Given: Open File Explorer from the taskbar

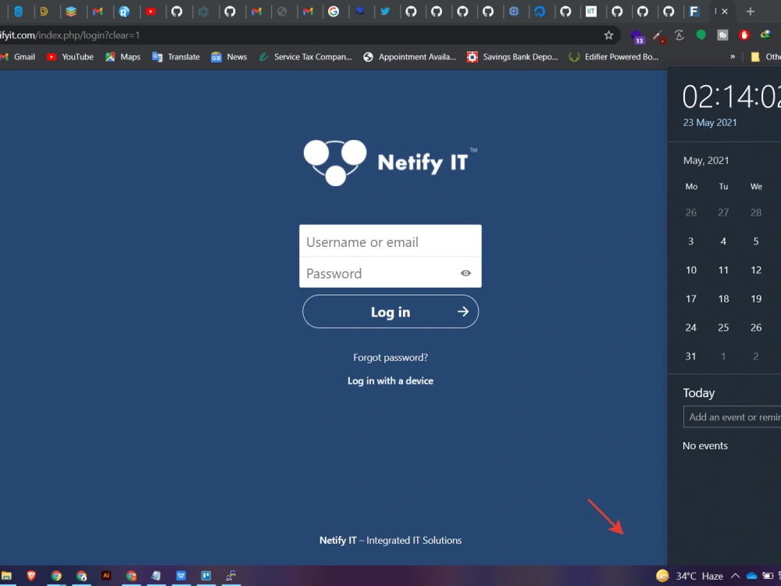Looking at the screenshot, I should pyautogui.click(x=6, y=576).
